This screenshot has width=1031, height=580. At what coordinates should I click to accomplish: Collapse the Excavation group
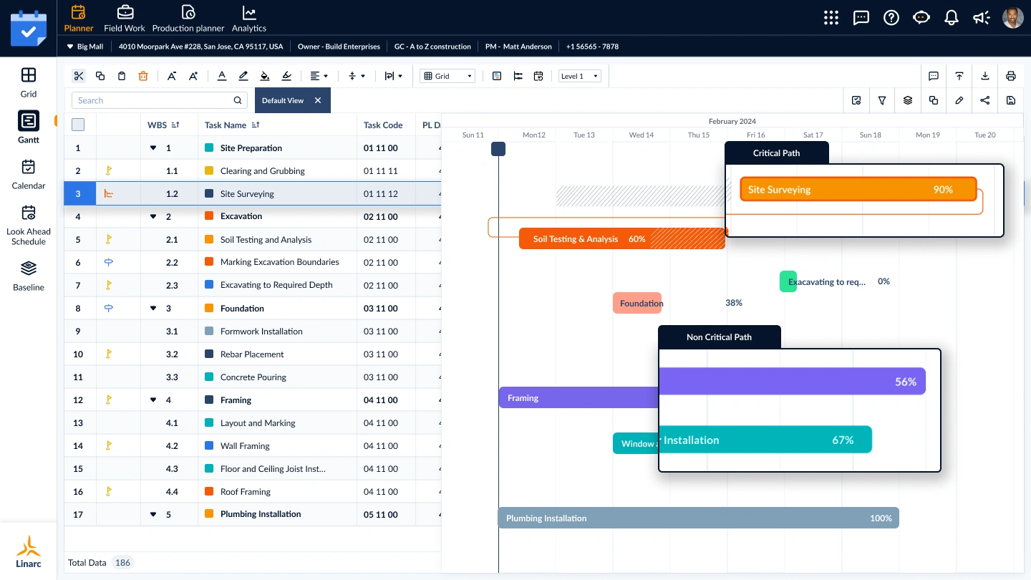153,216
